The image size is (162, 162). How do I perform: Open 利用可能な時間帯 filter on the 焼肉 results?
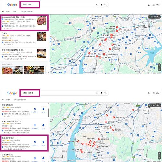coord(27,11)
